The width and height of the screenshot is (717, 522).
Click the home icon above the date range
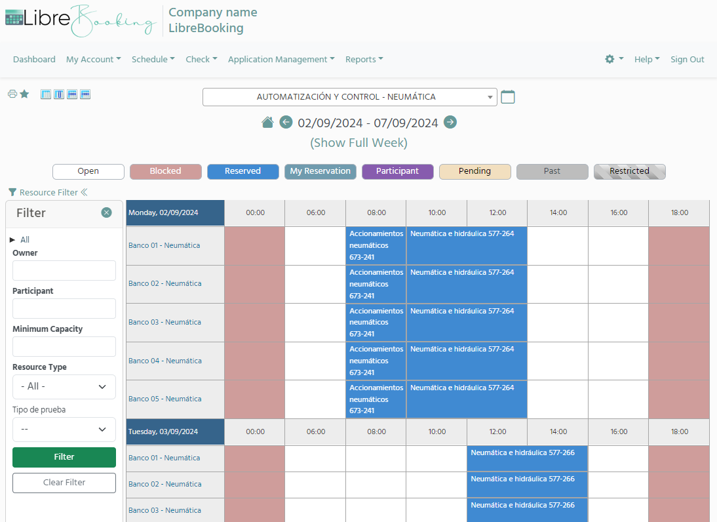click(x=267, y=122)
